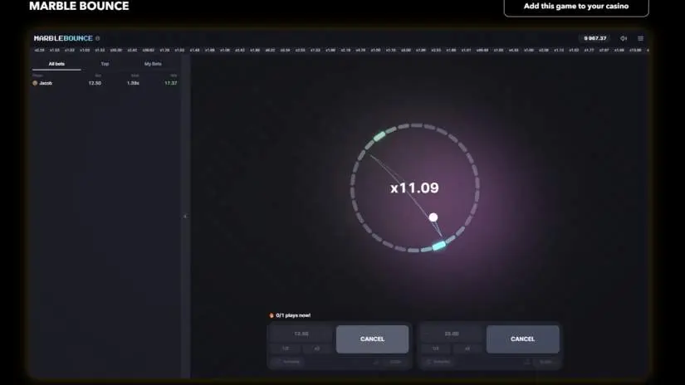
Task: Halve the bet in the left panel
Action: [286, 348]
